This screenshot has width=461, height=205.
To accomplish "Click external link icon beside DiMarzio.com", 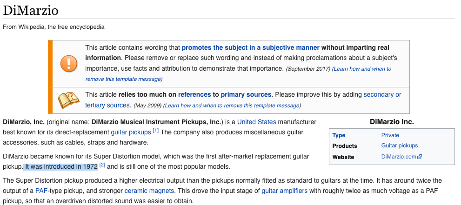I will pyautogui.click(x=420, y=157).
